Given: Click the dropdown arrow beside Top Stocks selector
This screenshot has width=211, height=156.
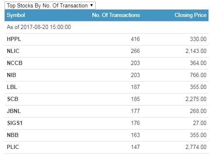Looking at the screenshot, I should click(92, 5).
